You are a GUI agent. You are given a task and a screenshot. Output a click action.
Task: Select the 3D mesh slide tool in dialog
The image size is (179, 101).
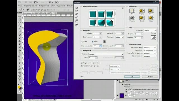coord(77,17)
